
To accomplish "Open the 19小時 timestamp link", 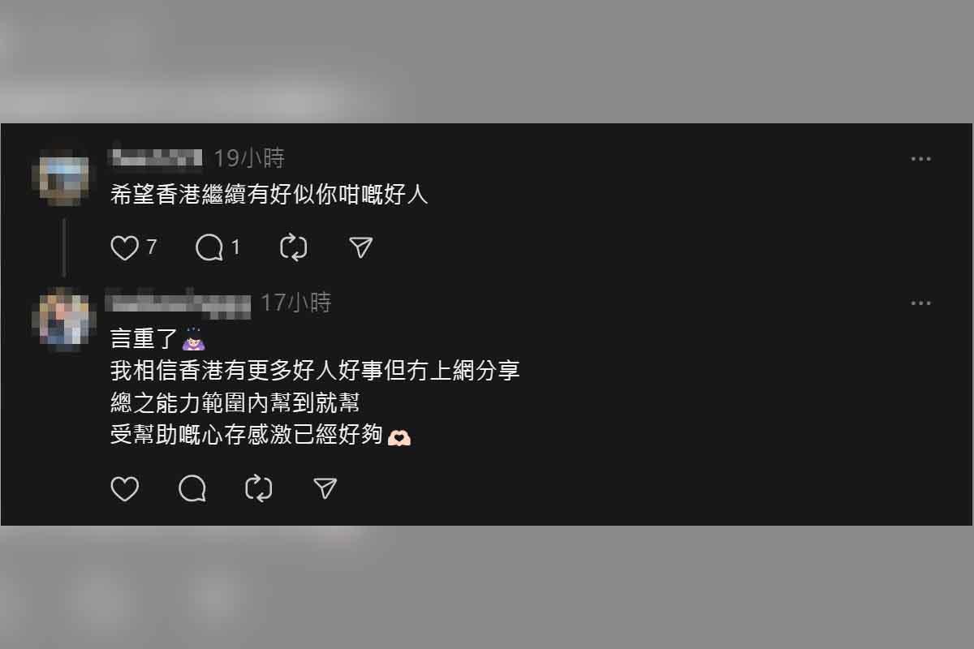I will tap(249, 157).
